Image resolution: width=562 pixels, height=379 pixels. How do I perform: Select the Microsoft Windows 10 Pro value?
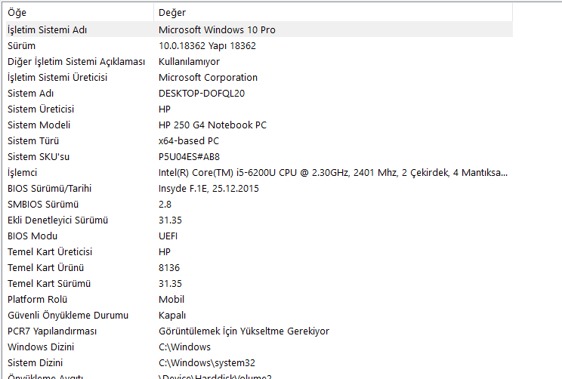217,29
